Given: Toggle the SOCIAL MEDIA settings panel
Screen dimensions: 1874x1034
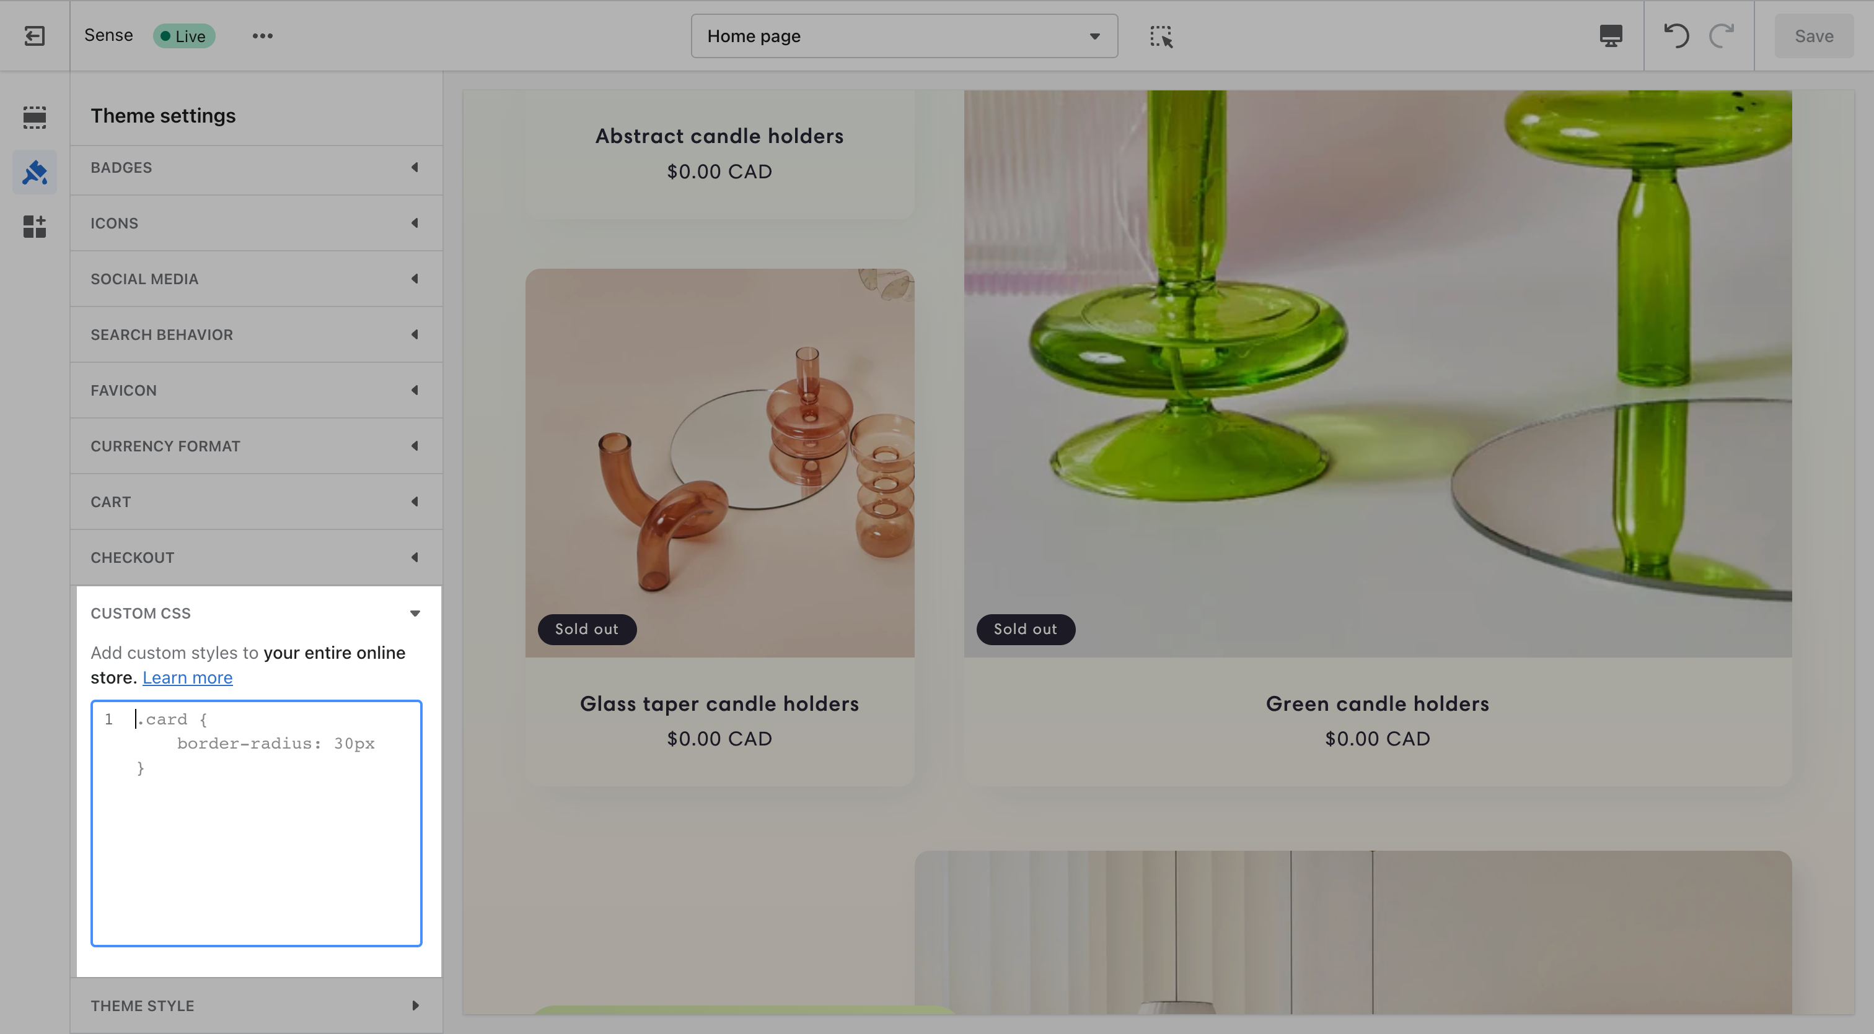Looking at the screenshot, I should (x=255, y=280).
